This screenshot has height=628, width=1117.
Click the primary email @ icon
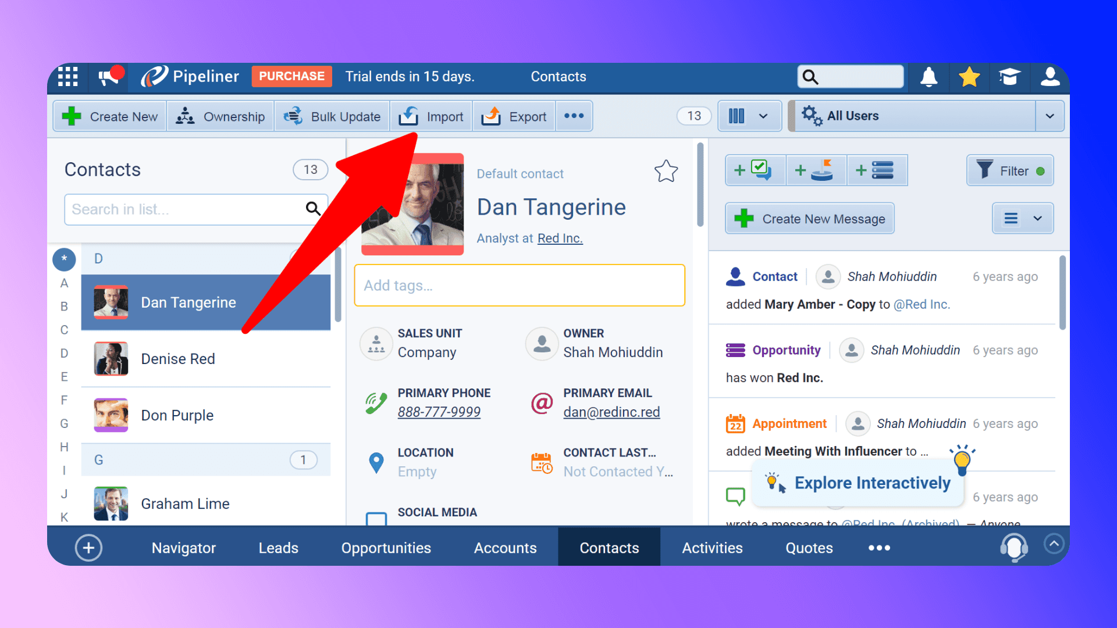(542, 402)
